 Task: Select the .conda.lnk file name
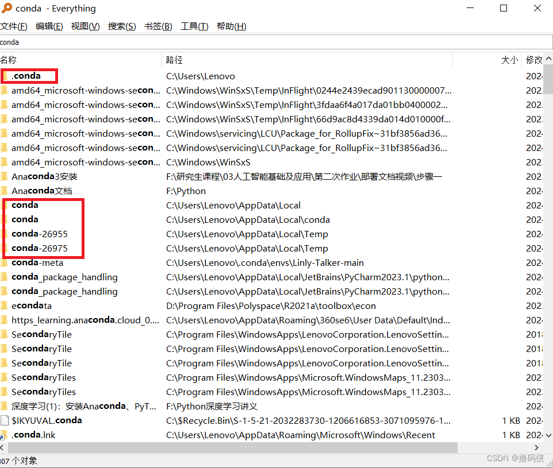(x=33, y=435)
